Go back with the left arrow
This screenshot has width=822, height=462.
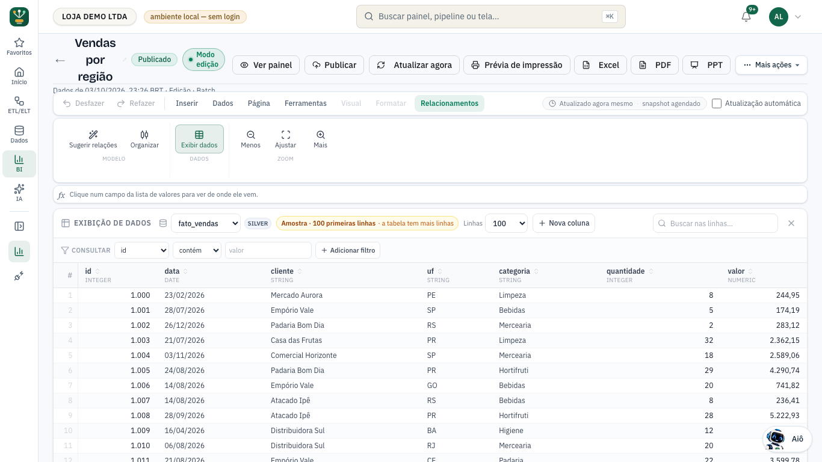click(60, 60)
